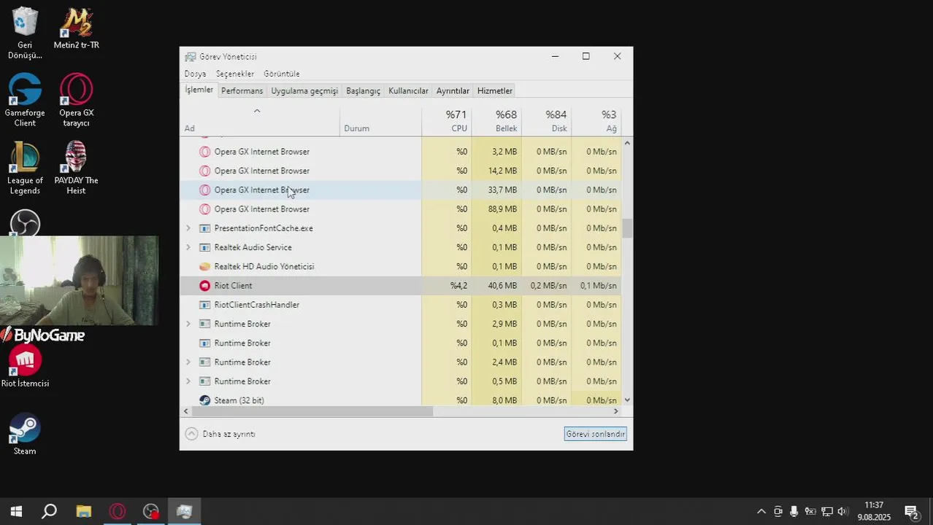Expand the PresentationFontCache.exe process group

coord(188,228)
